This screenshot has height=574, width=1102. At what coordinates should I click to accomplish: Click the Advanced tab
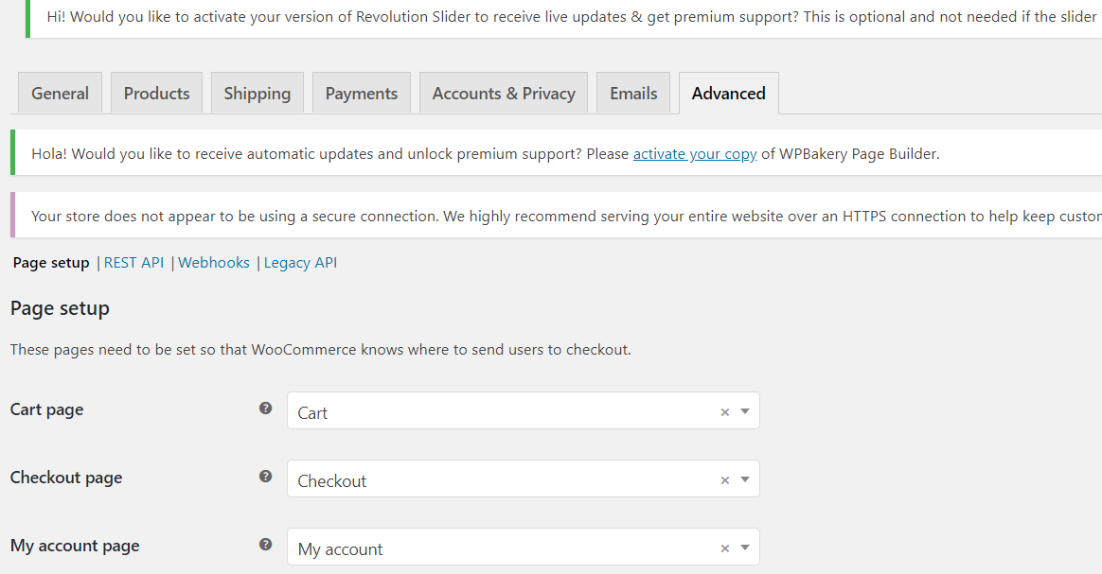(x=728, y=94)
